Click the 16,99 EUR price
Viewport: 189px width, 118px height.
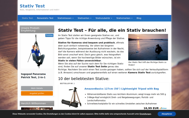[151, 108]
